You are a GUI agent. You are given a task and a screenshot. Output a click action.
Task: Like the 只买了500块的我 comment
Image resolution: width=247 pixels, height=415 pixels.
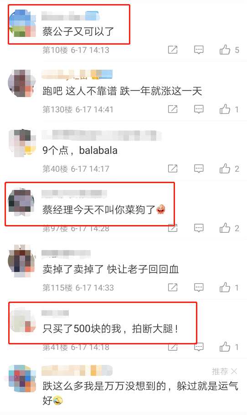225,347
